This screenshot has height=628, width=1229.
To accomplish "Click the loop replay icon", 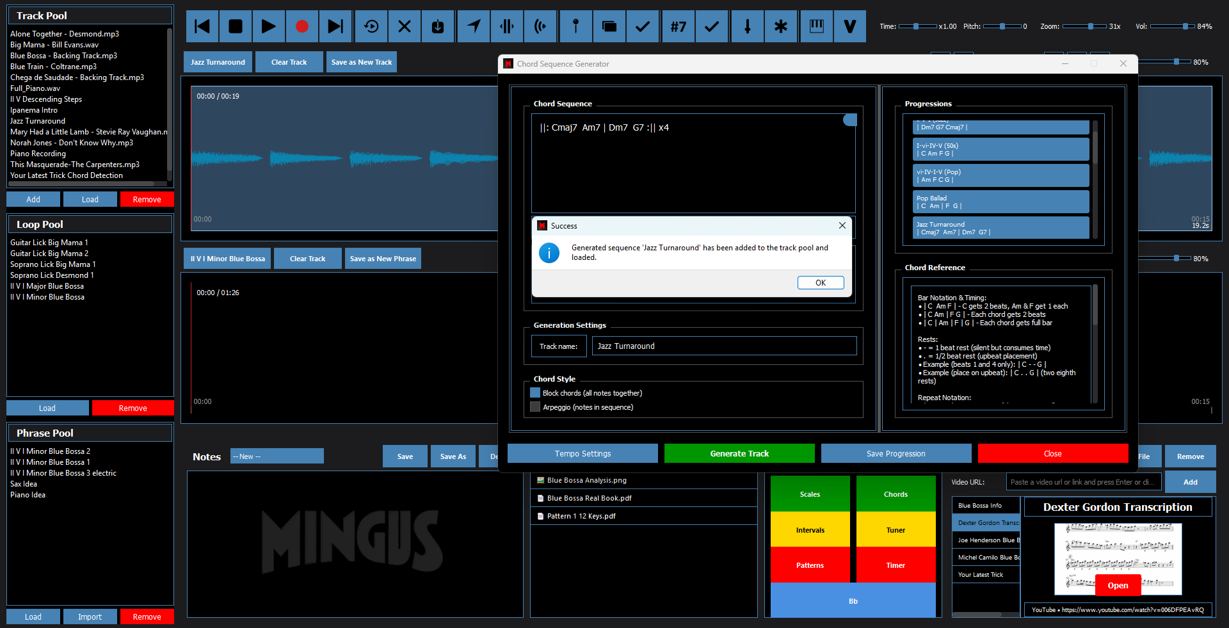I will (x=371, y=26).
